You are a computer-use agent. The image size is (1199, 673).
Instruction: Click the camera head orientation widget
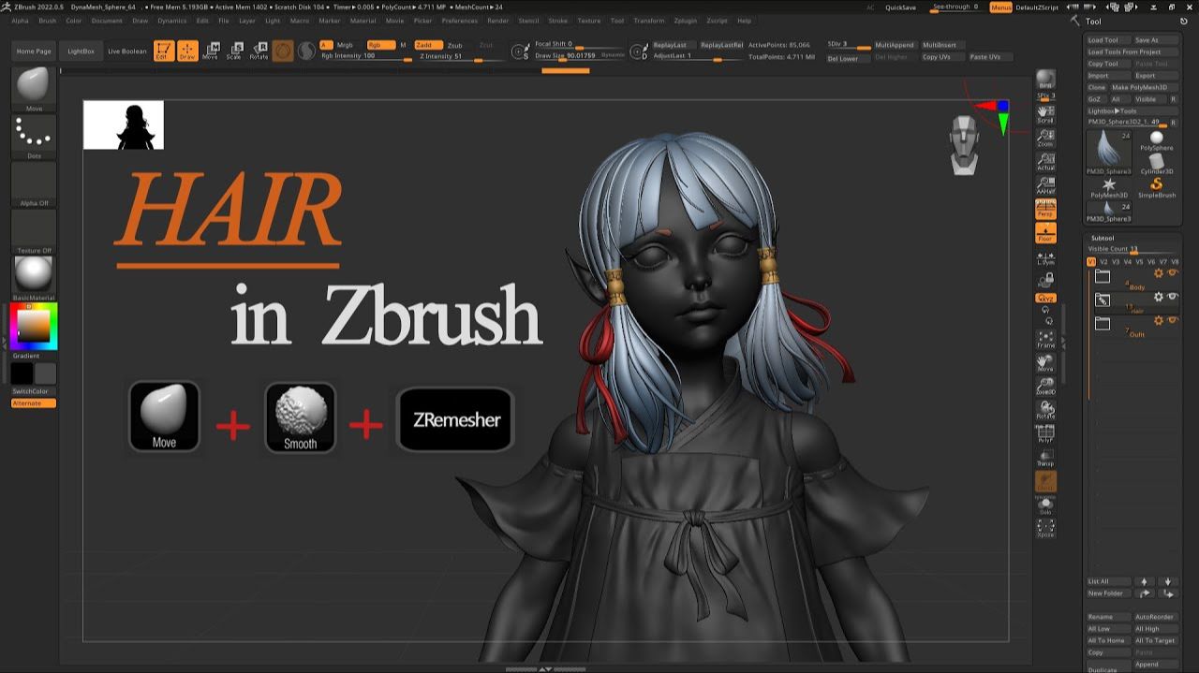[x=964, y=145]
